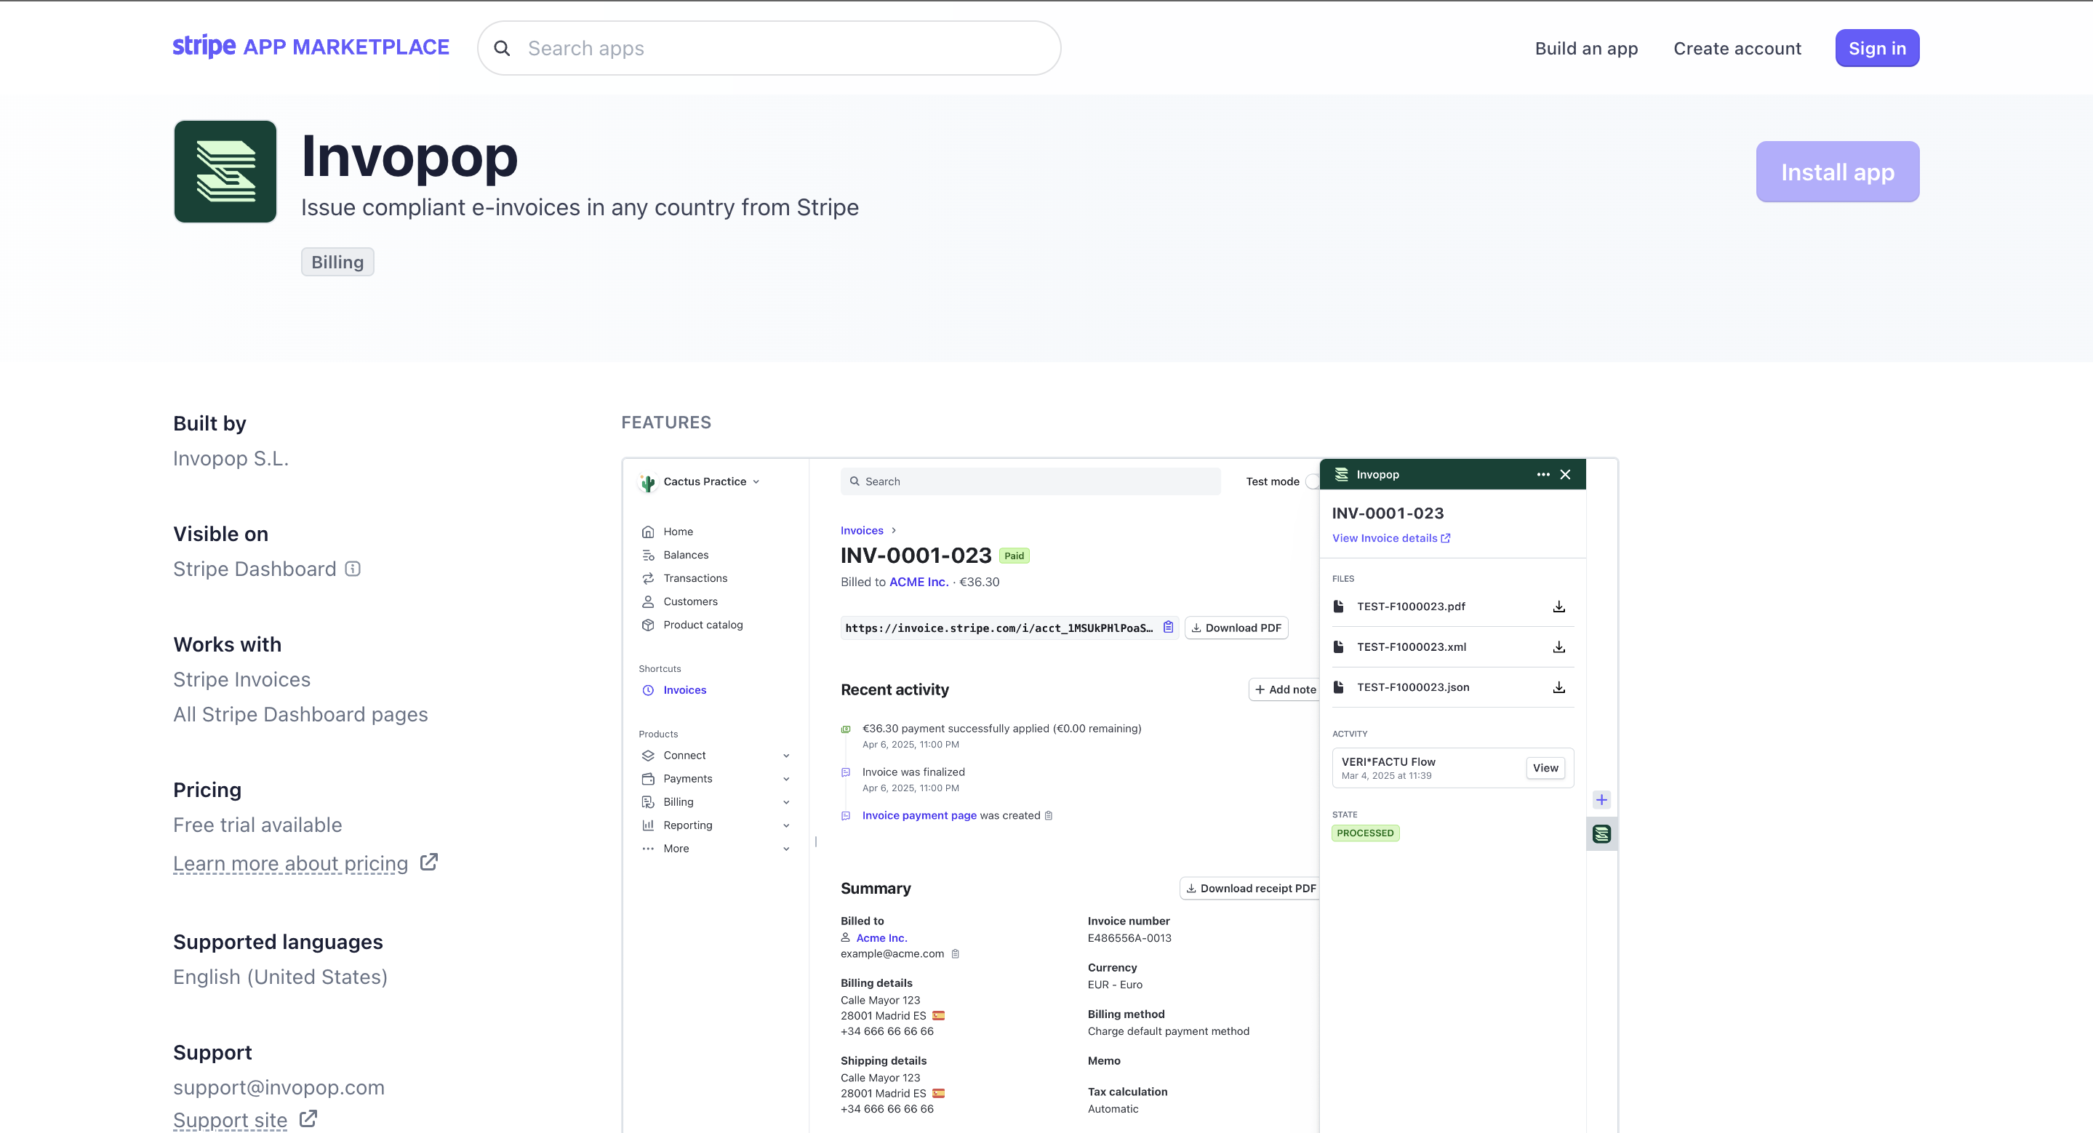This screenshot has width=2093, height=1133.
Task: Copy the invoice URL with clipboard icon
Action: click(x=1169, y=627)
